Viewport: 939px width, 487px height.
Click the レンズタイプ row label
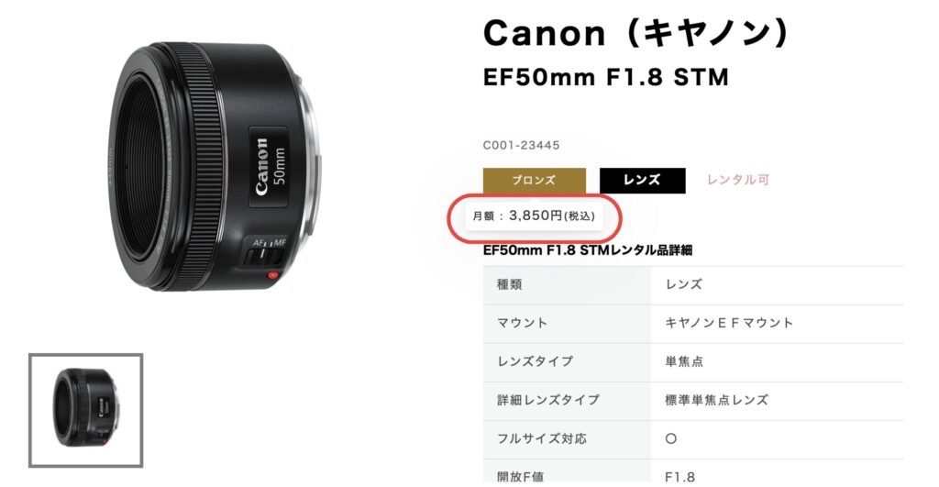(567, 361)
